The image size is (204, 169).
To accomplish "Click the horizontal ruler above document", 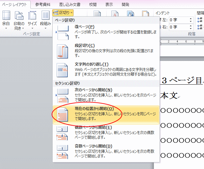I will click(182, 42).
